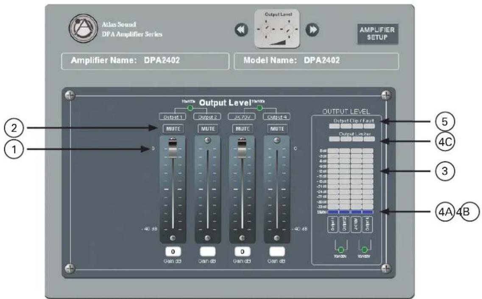The image size is (482, 299).
Task: Click green bridge LED above JK 70V and Output 4
Action: coord(260,108)
